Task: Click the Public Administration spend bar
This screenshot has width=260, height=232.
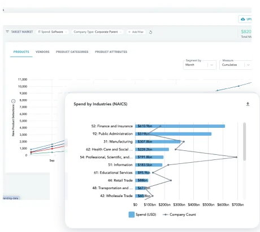Action: [173, 134]
